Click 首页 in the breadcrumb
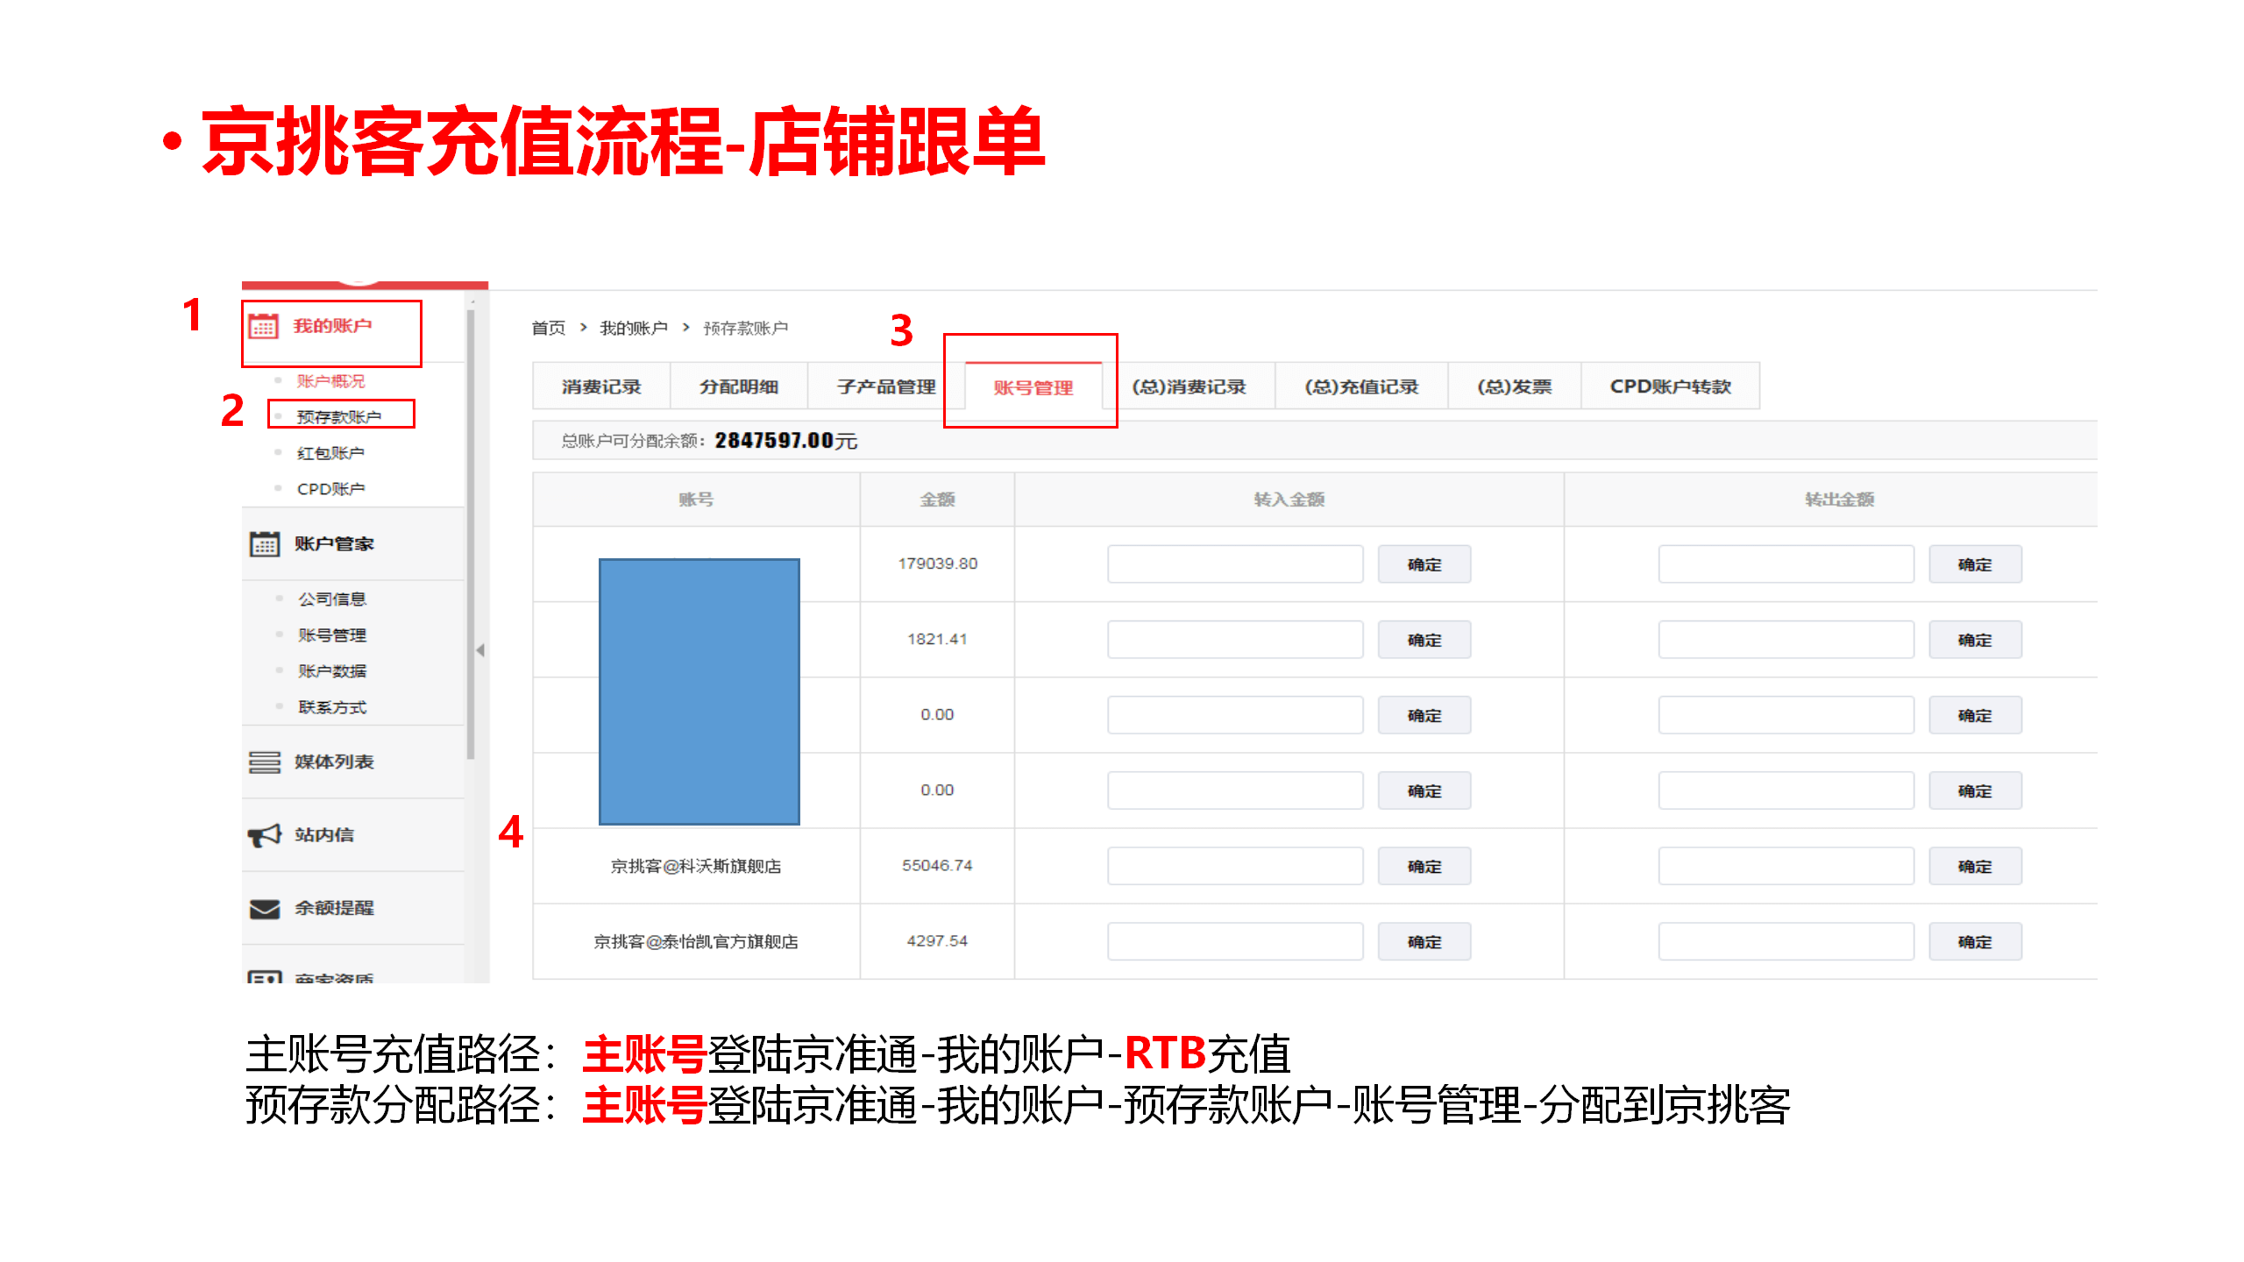 pos(548,328)
